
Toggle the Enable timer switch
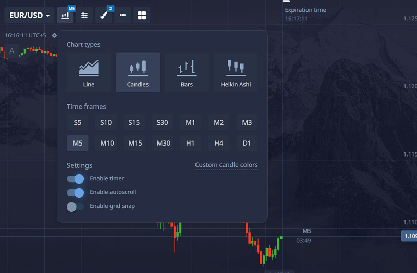(75, 179)
